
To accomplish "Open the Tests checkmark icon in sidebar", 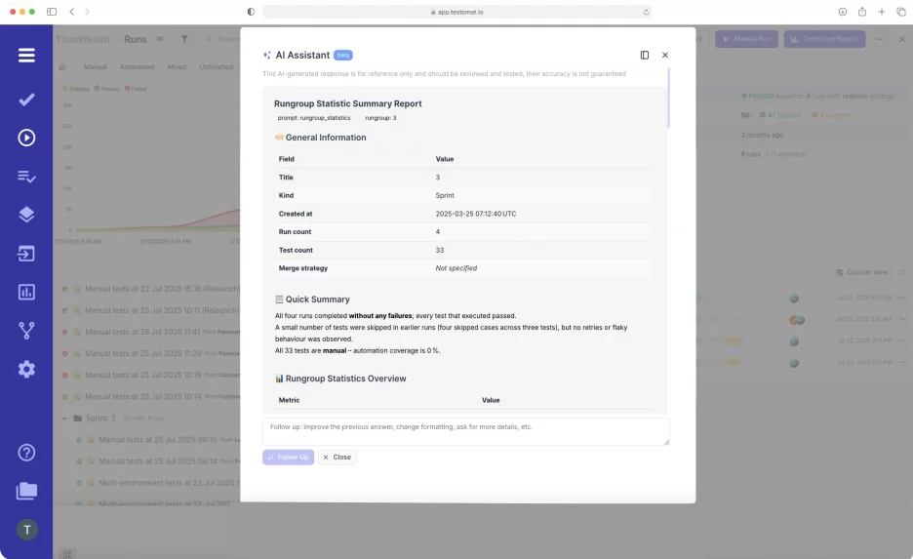I will coord(26,100).
